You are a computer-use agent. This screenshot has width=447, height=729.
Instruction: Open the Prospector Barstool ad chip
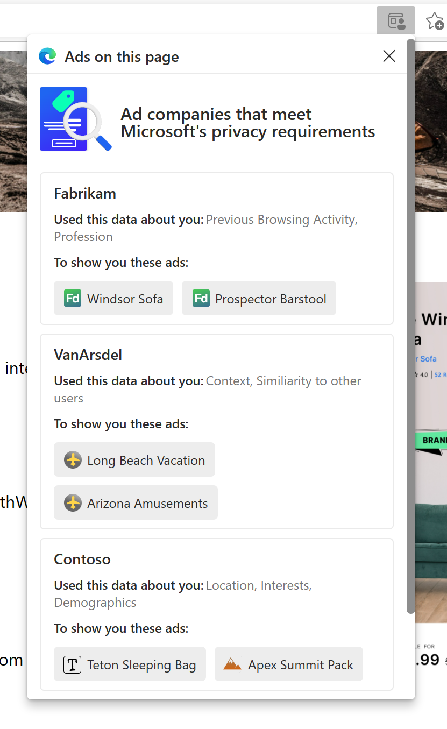click(259, 298)
